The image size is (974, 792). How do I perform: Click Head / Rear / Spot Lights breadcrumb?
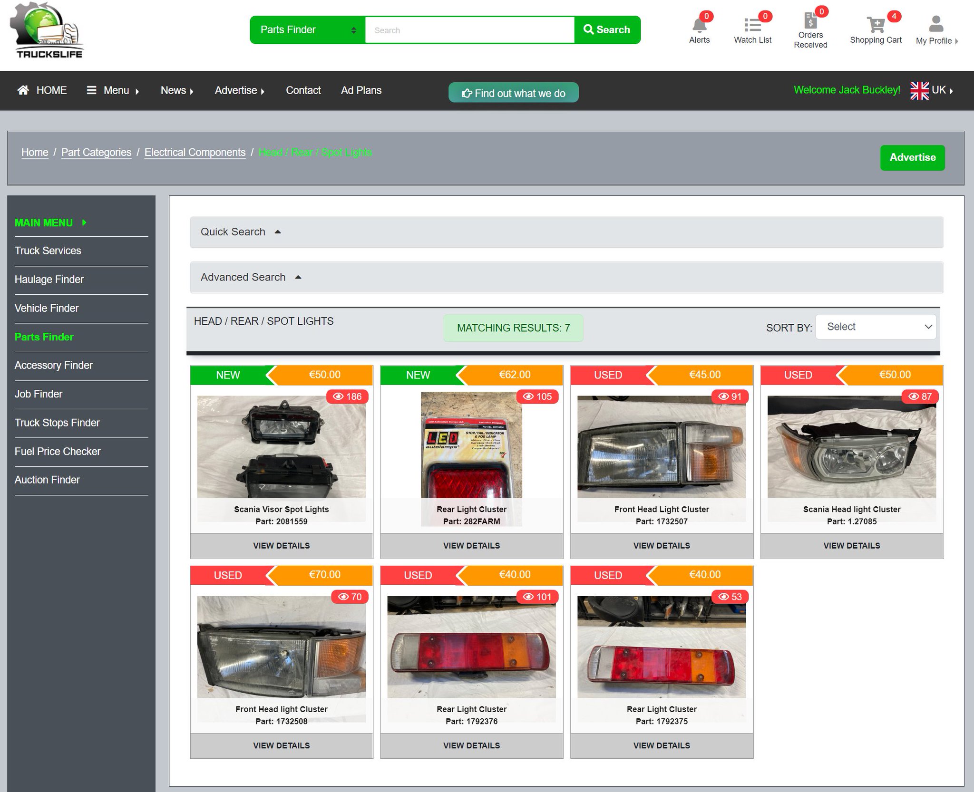315,152
